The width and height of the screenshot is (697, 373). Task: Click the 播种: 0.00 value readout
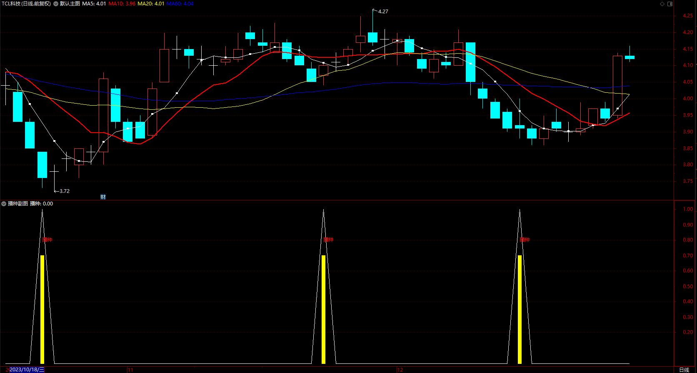coord(42,204)
